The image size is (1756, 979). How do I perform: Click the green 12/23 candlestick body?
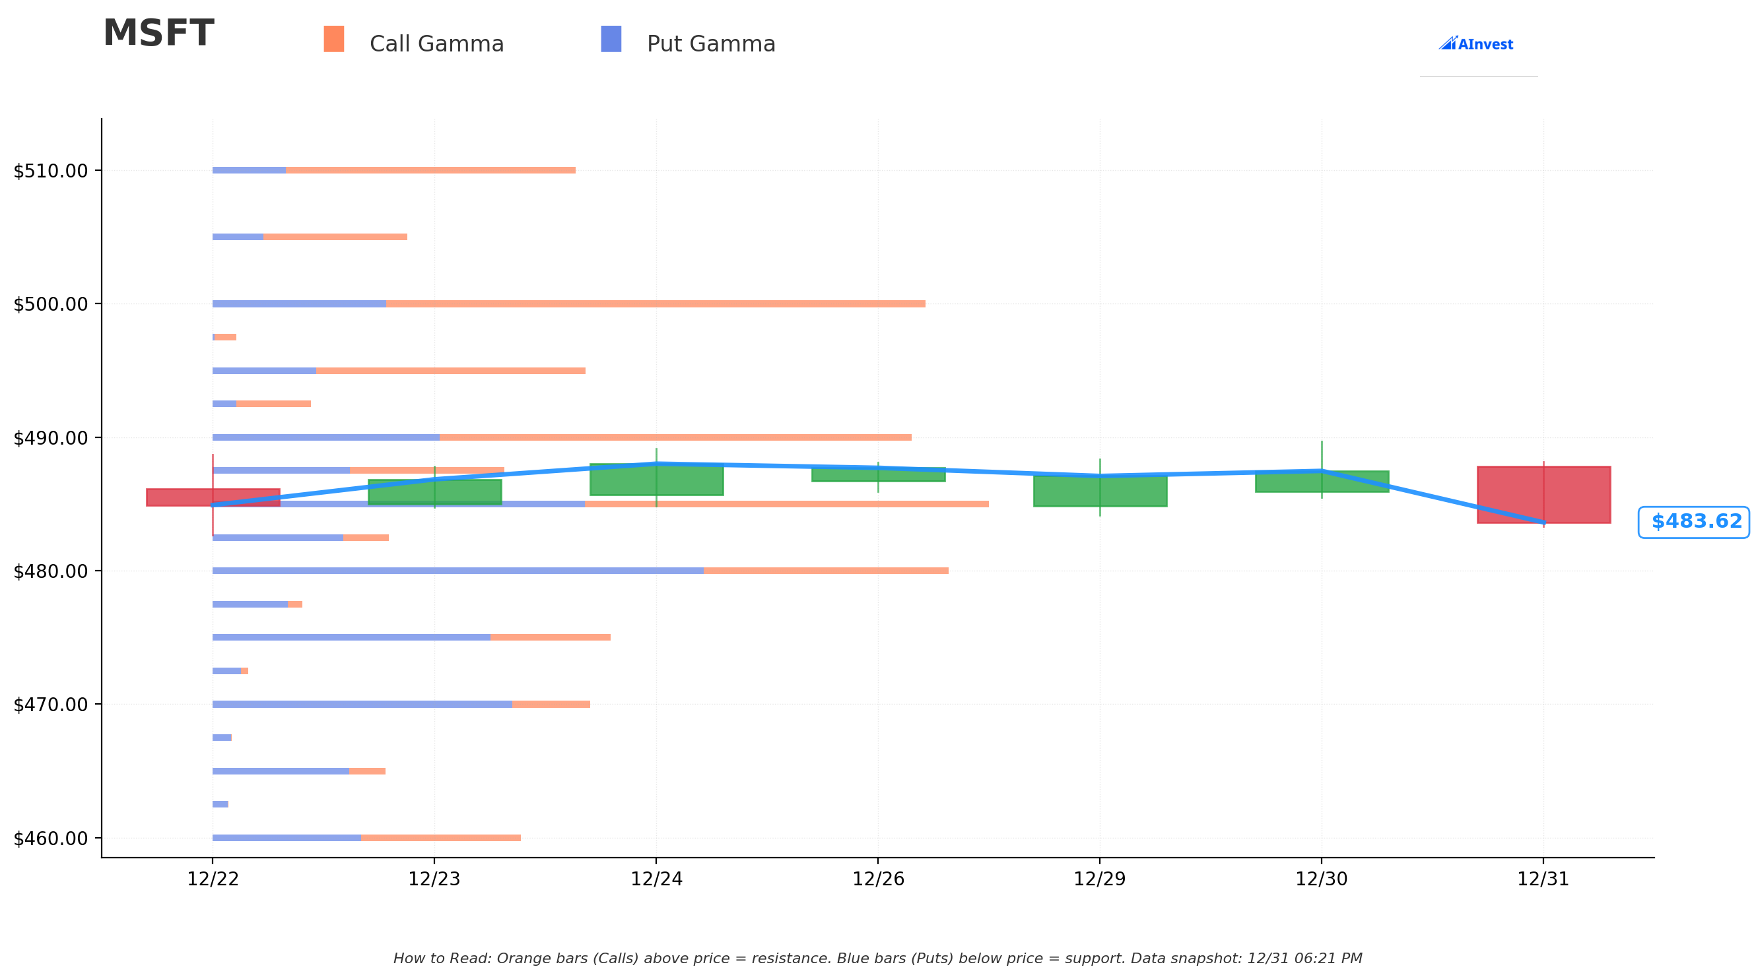[x=435, y=492]
